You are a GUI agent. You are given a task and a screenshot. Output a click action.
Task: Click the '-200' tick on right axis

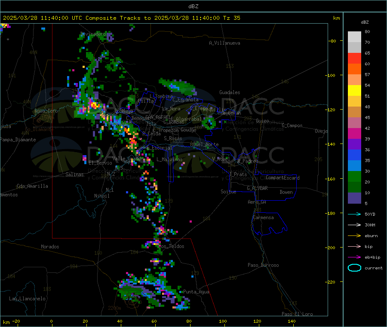coord(331,248)
